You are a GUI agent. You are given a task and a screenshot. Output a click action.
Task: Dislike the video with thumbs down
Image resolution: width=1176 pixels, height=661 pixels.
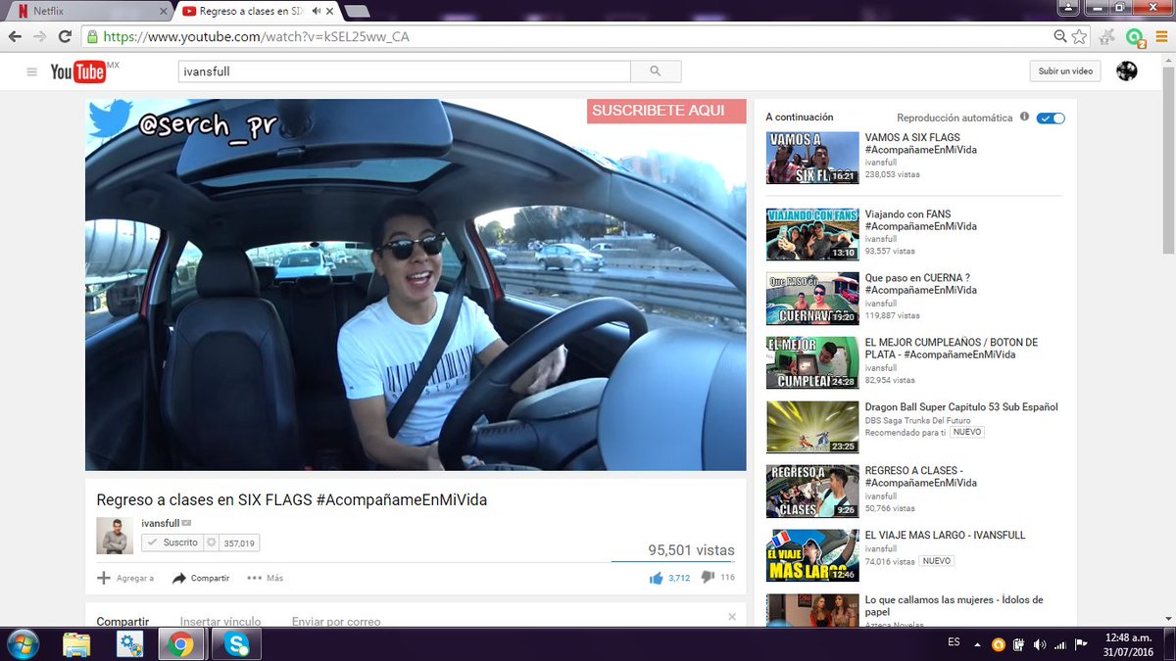point(708,578)
